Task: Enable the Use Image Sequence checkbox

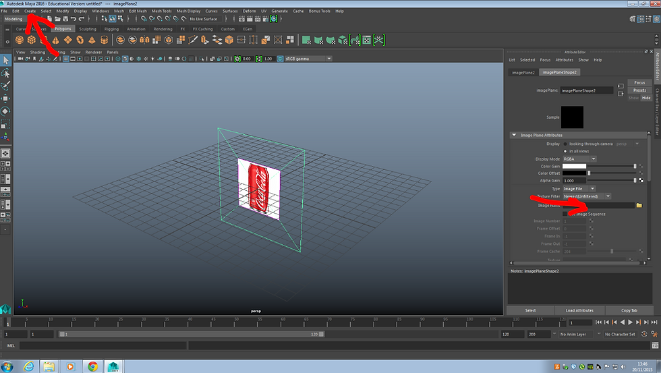Action: (565, 214)
